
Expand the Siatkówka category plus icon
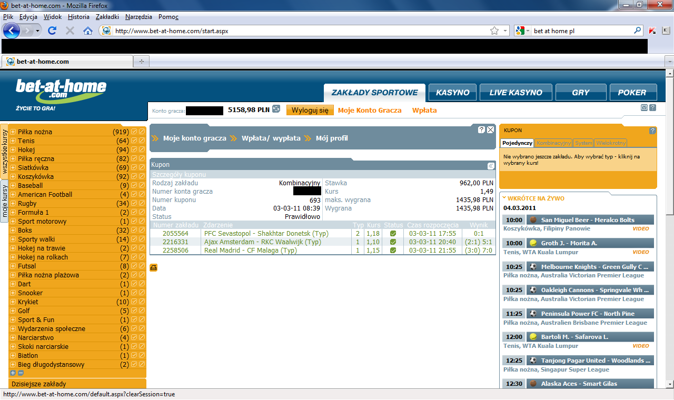pos(13,168)
